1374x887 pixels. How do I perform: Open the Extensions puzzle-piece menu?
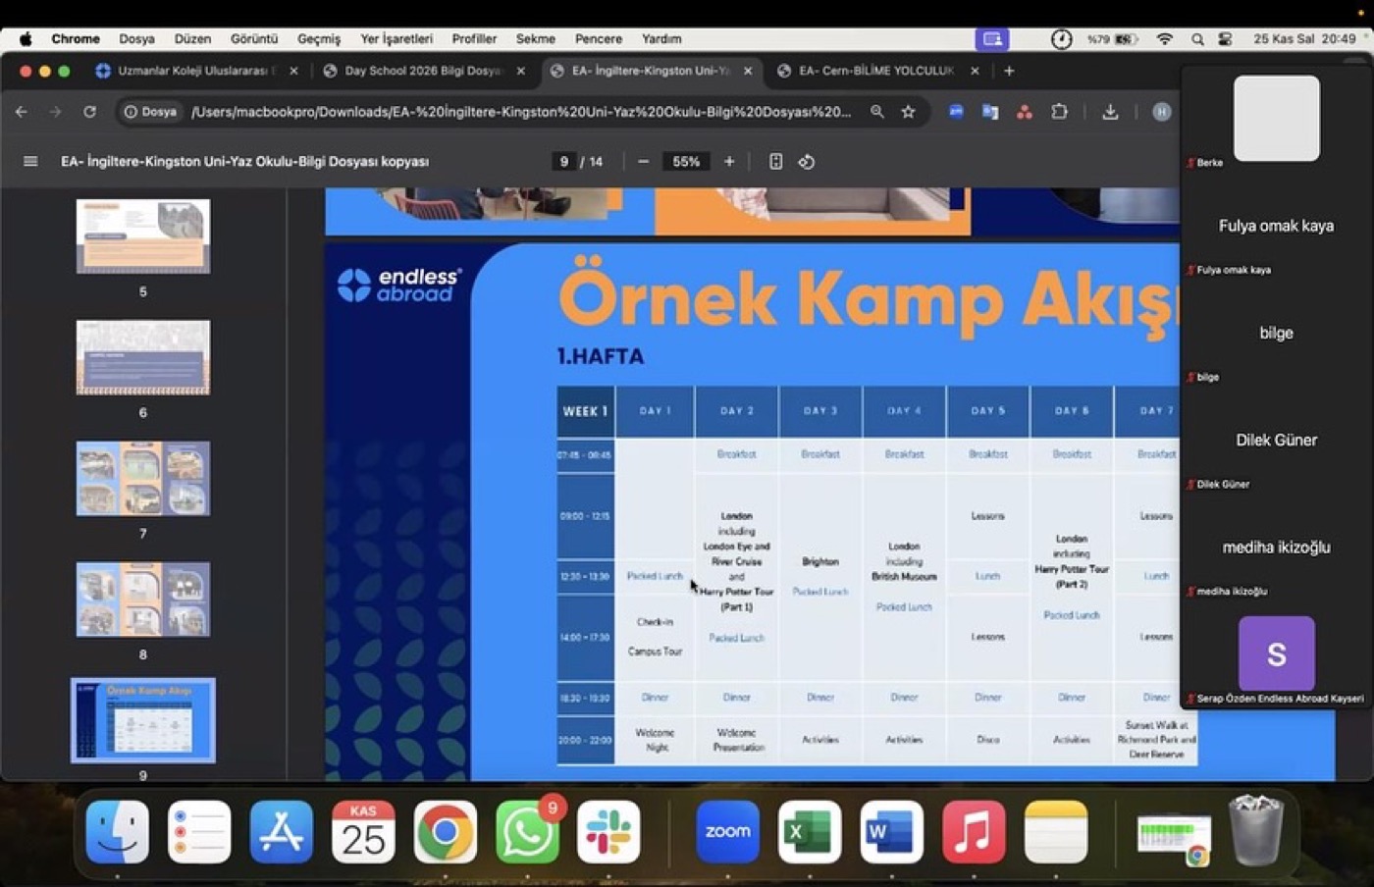(x=1059, y=112)
